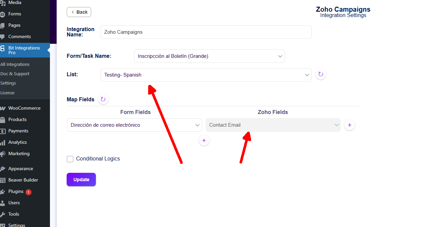Open Analytics bar chart menu item
Viewport: 425px width, 227px height.
[3, 142]
